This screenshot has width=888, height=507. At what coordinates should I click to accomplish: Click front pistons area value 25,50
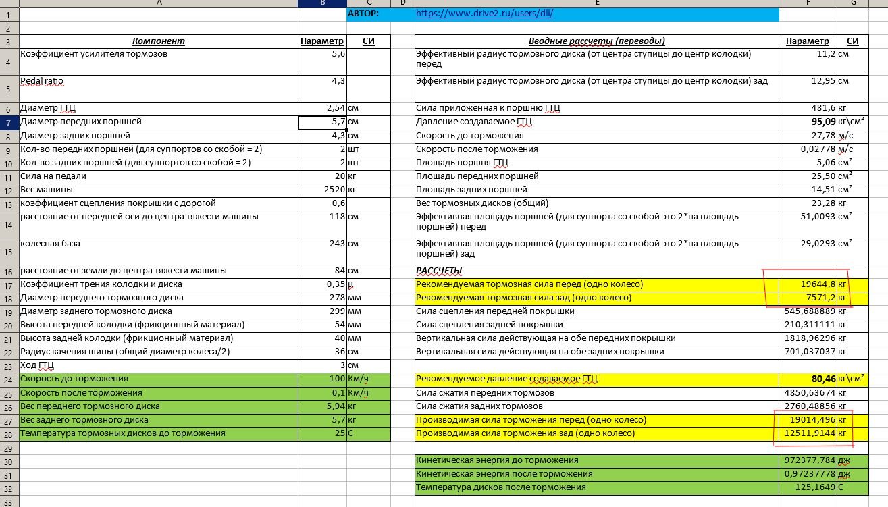808,176
